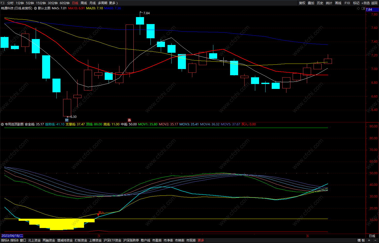Show 上榜资金 indicator

tap(95, 240)
